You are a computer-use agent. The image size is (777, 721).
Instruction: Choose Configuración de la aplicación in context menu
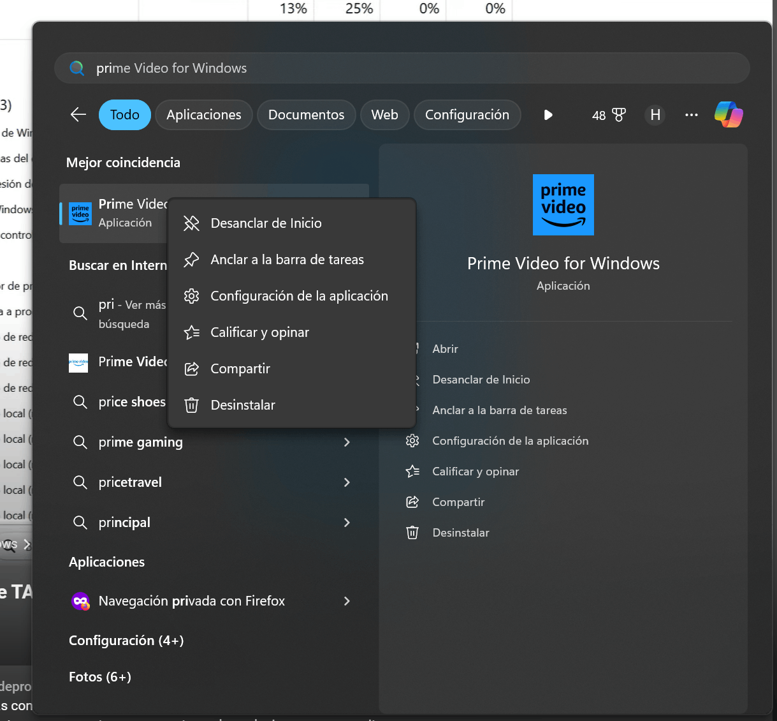click(292, 296)
